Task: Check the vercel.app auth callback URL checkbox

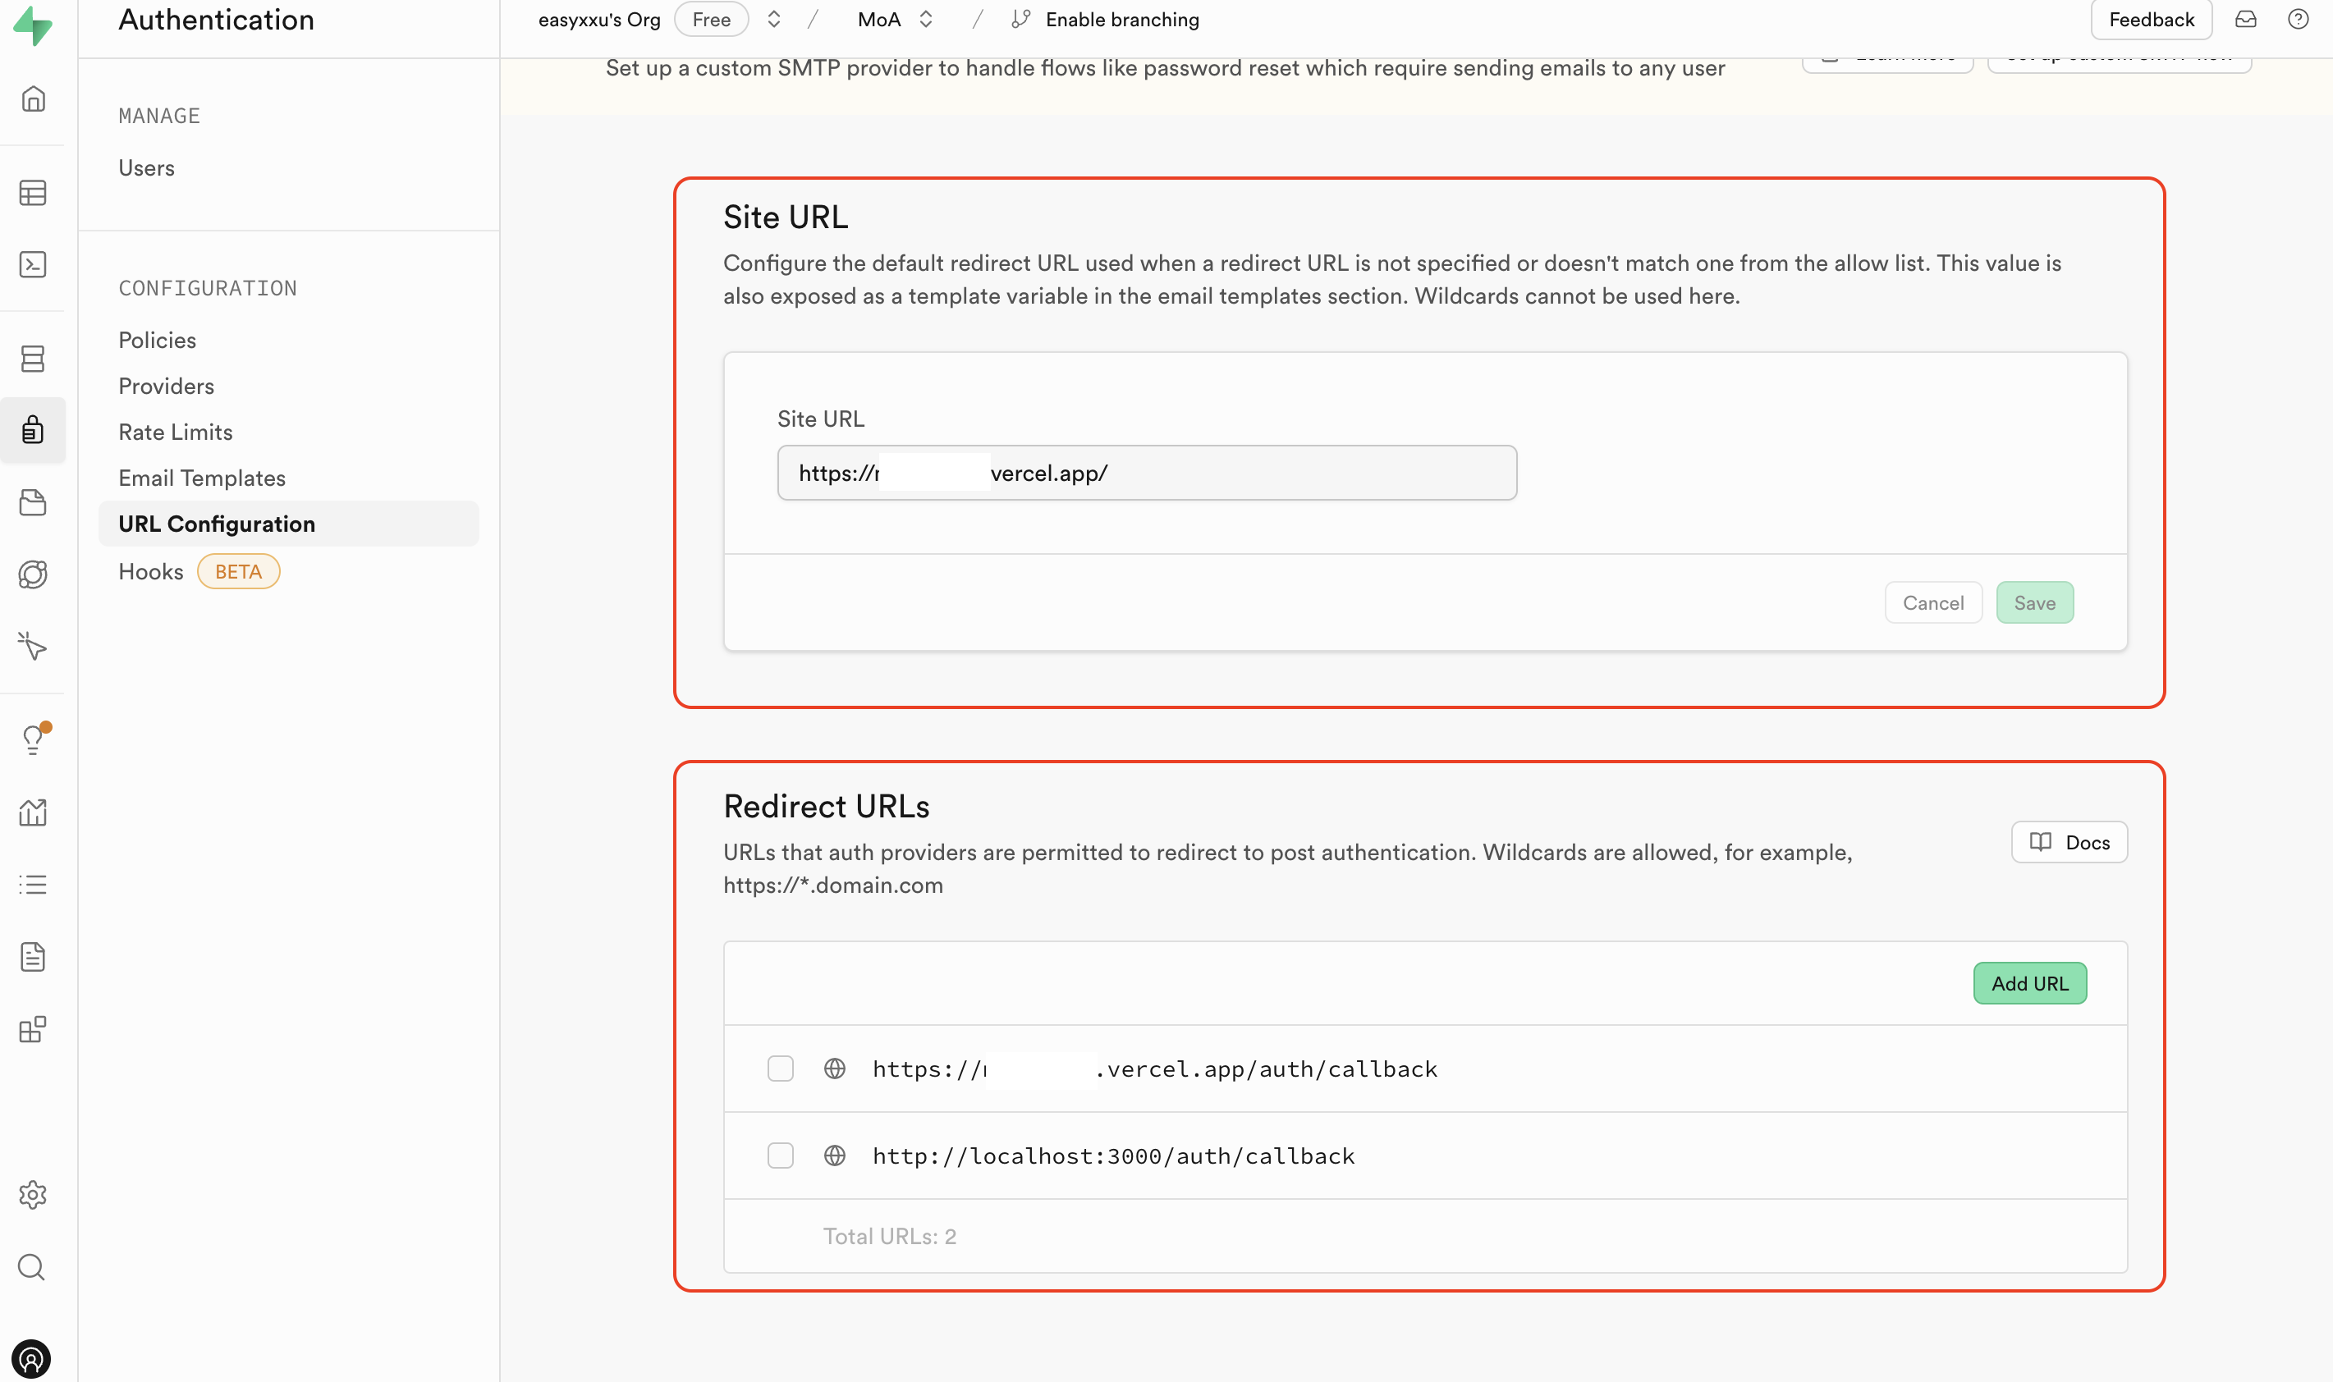Action: tap(781, 1069)
